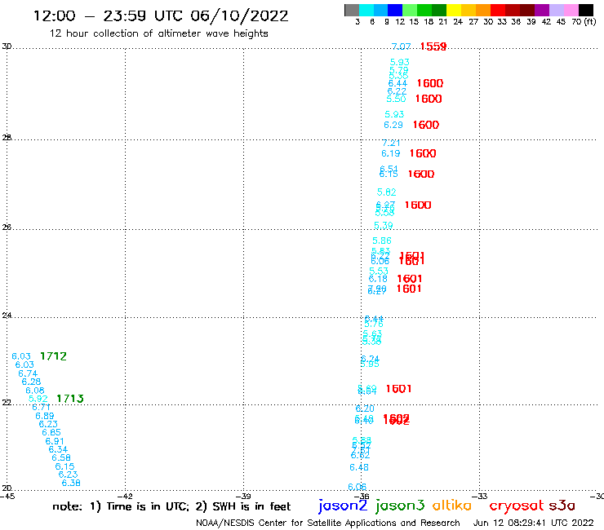Select the s3a satellite legend label
Viewport: 604px width, 530px height.
click(562, 506)
